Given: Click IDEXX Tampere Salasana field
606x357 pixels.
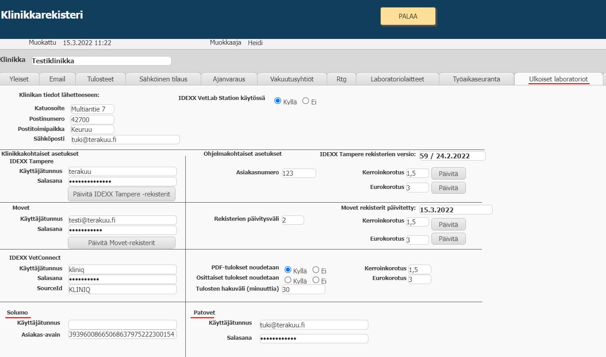Looking at the screenshot, I should click(122, 181).
